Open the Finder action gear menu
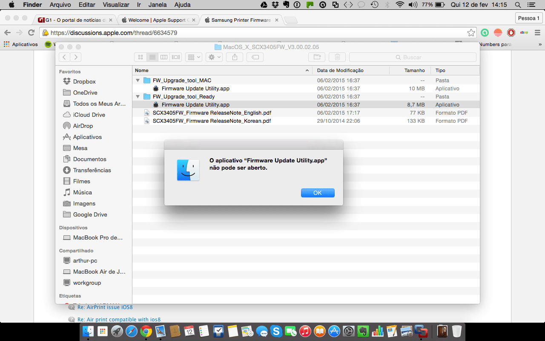Image resolution: width=545 pixels, height=341 pixels. pos(214,57)
